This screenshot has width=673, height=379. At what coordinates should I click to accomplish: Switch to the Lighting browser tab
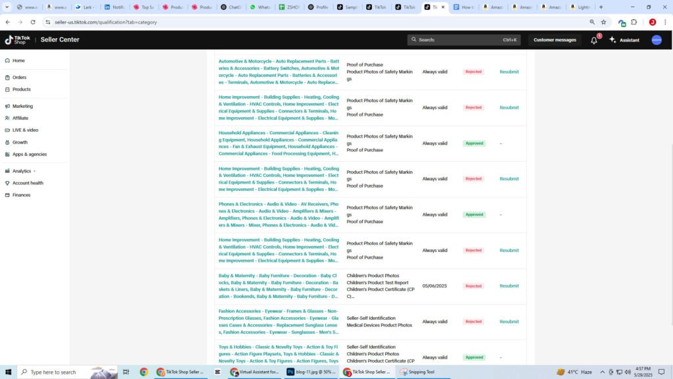580,7
